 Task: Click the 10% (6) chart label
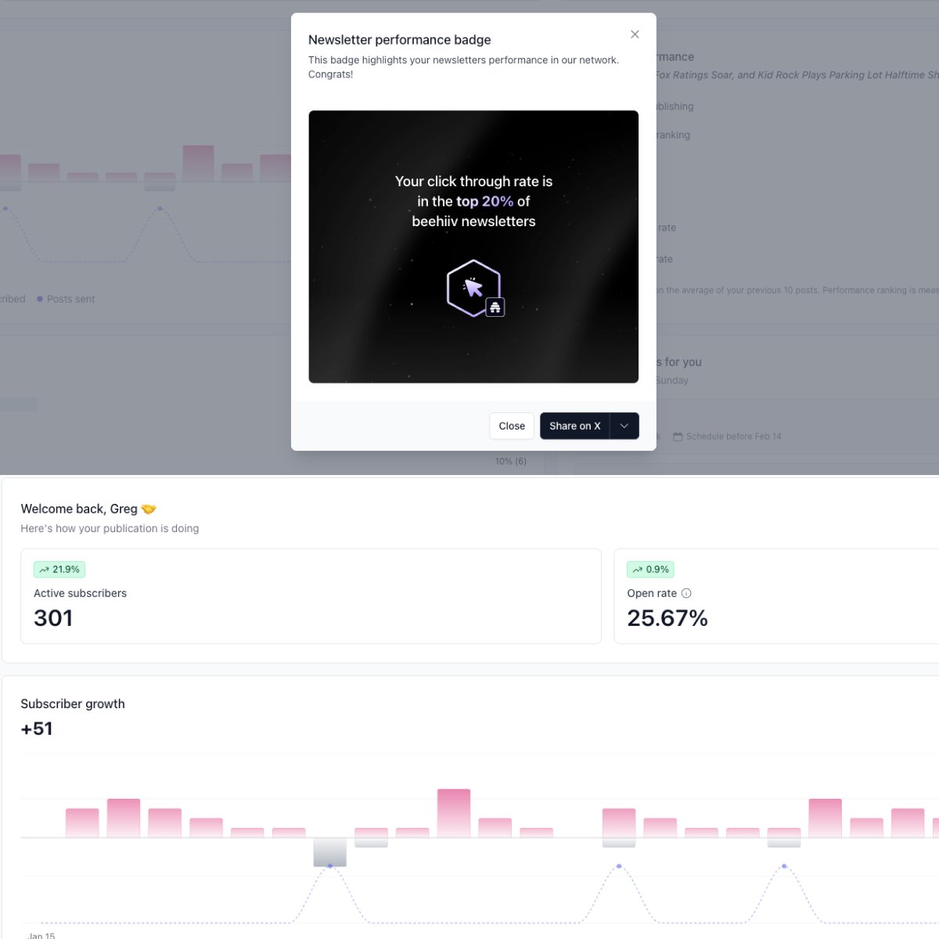click(x=511, y=461)
